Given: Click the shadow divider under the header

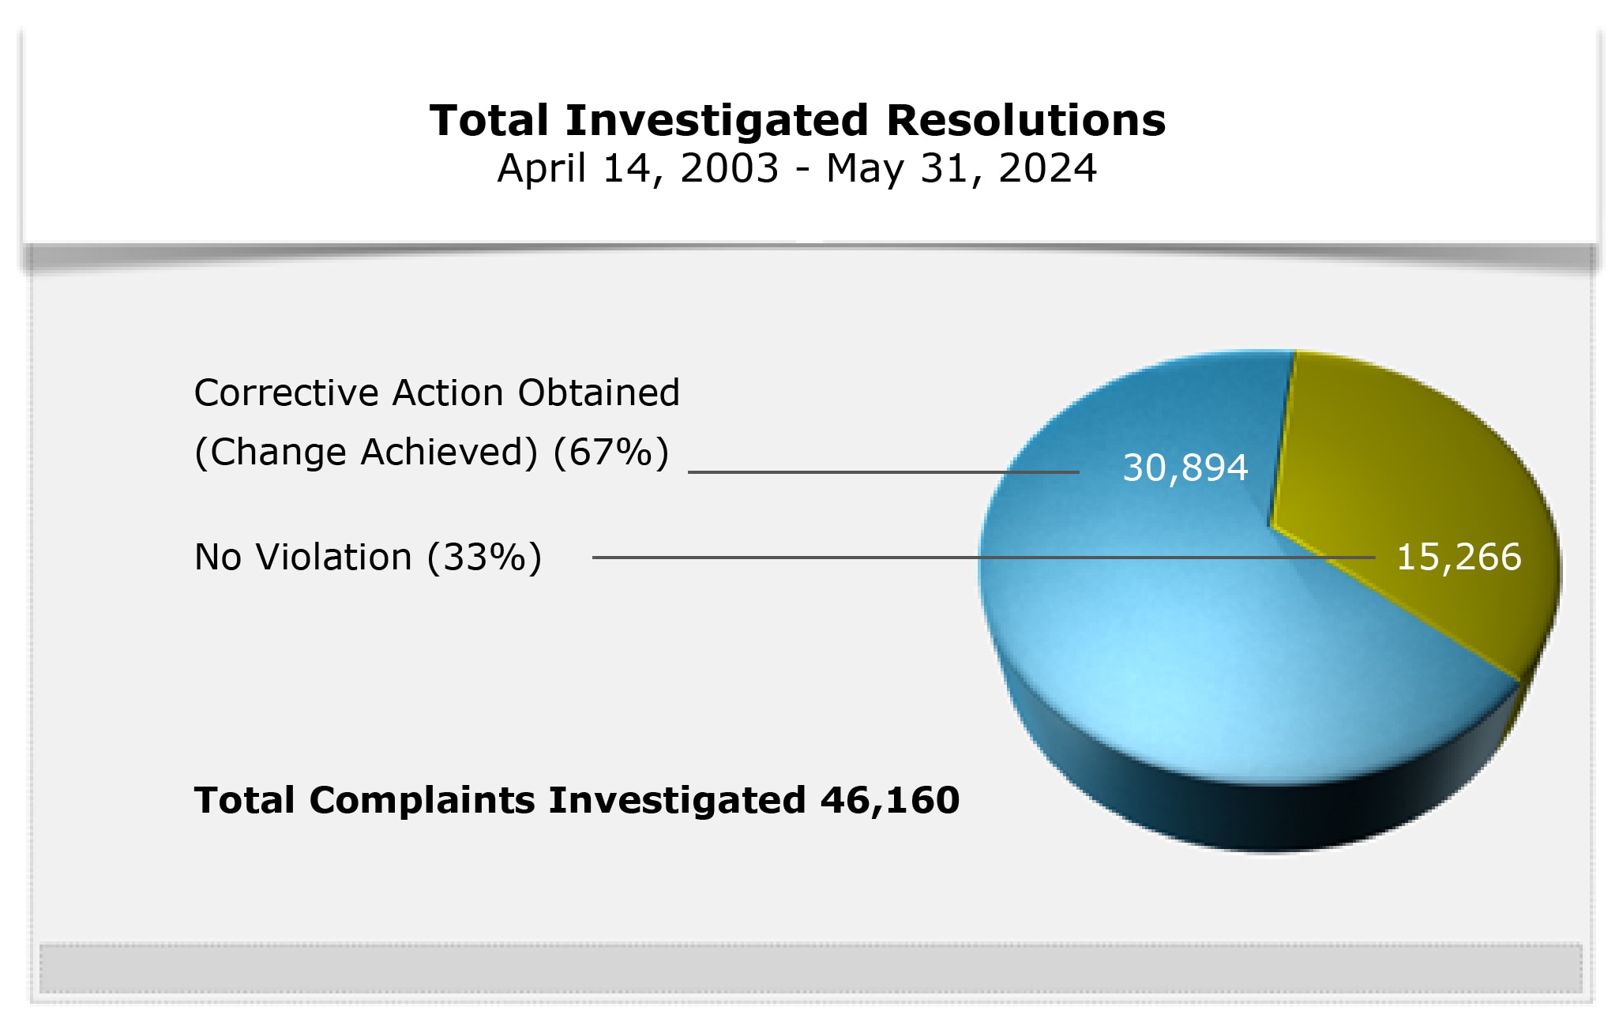Looking at the screenshot, I should tap(809, 257).
